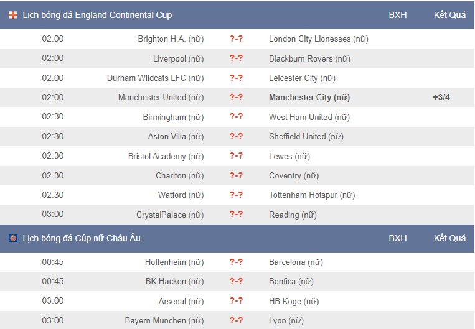Click the ?-? score for CrystalPalace match
475x329 pixels.
pyautogui.click(x=236, y=215)
